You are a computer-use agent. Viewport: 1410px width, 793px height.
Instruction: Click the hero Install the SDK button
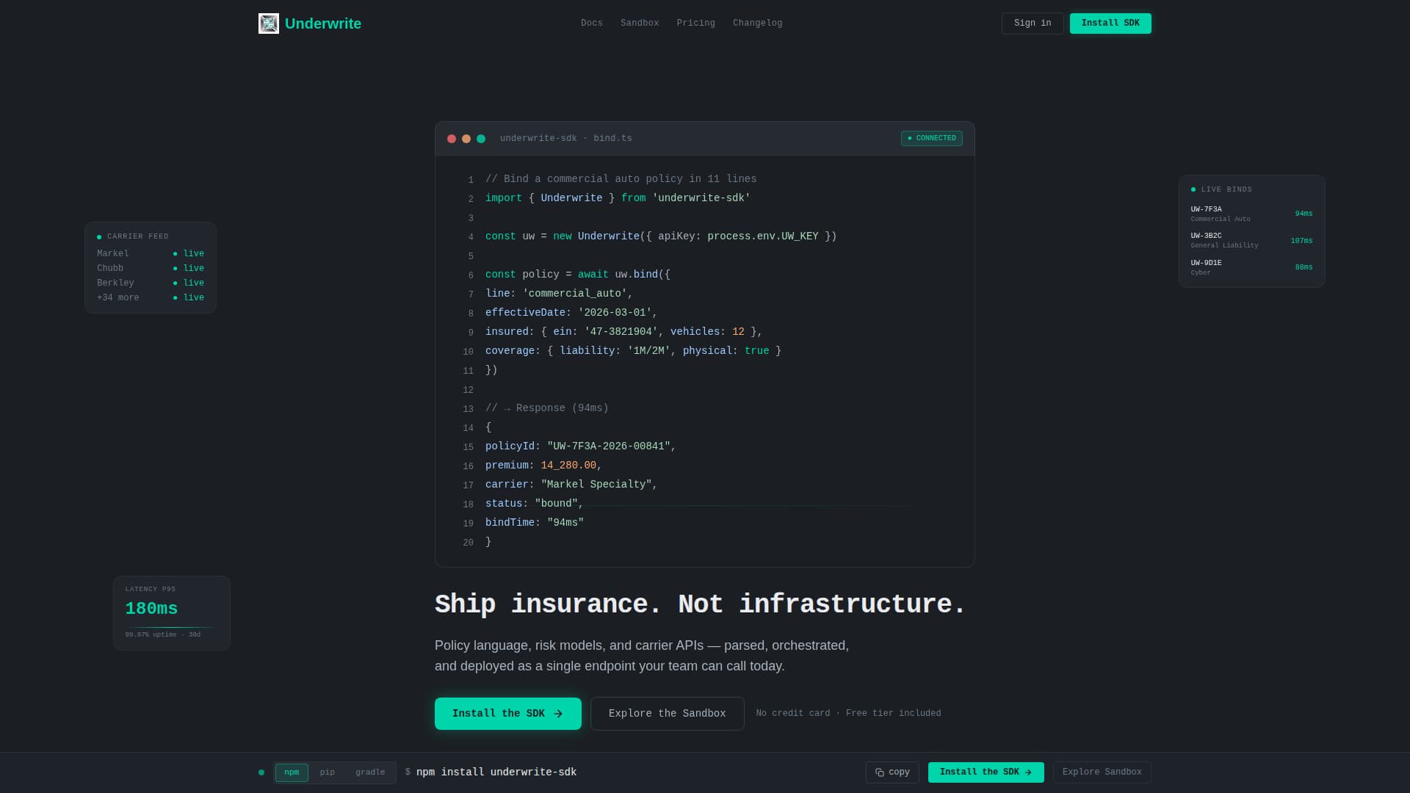coord(508,714)
